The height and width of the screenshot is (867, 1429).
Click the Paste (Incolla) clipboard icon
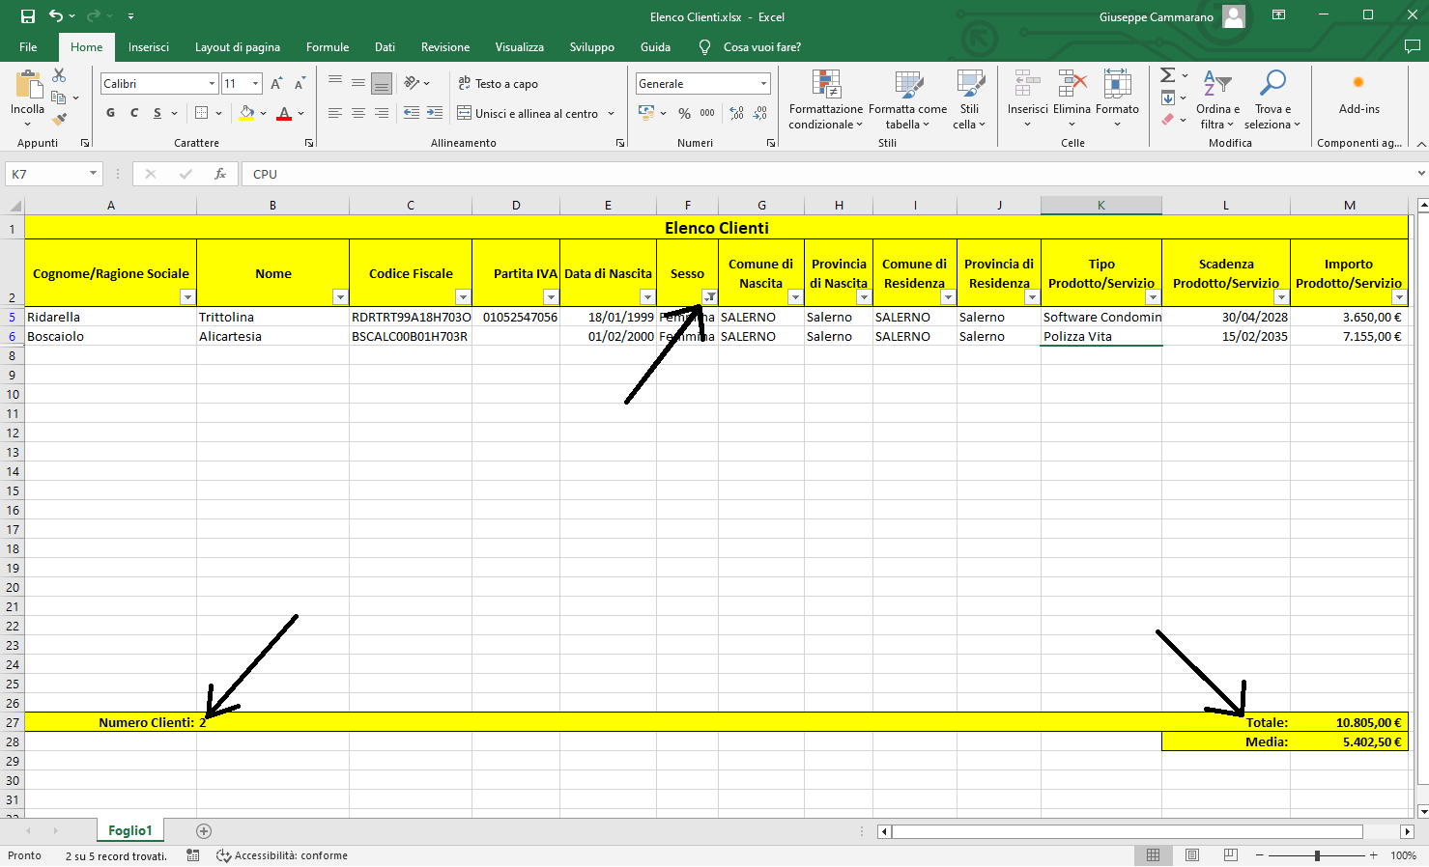pyautogui.click(x=28, y=85)
